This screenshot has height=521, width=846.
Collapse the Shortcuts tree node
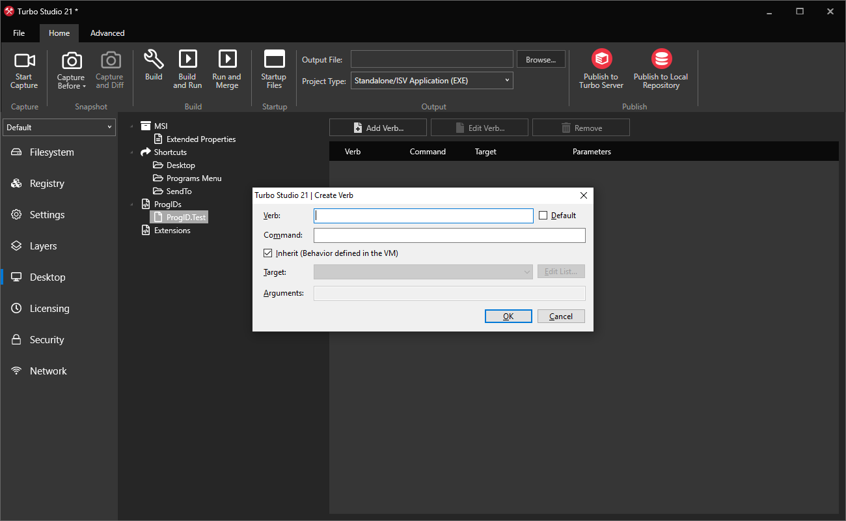point(132,152)
